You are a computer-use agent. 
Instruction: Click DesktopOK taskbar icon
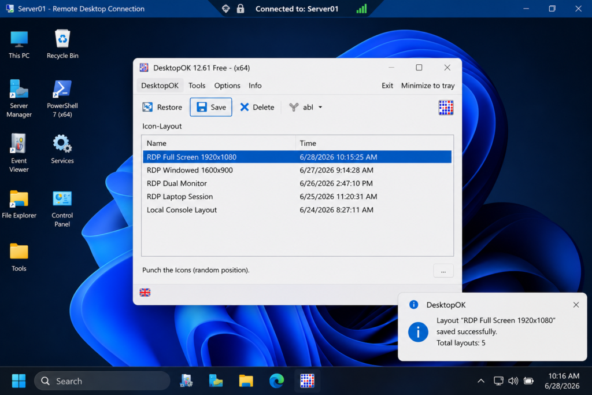[x=307, y=381]
